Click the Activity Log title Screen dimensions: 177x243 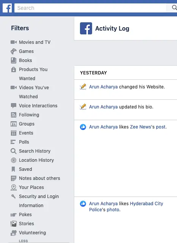(x=112, y=28)
